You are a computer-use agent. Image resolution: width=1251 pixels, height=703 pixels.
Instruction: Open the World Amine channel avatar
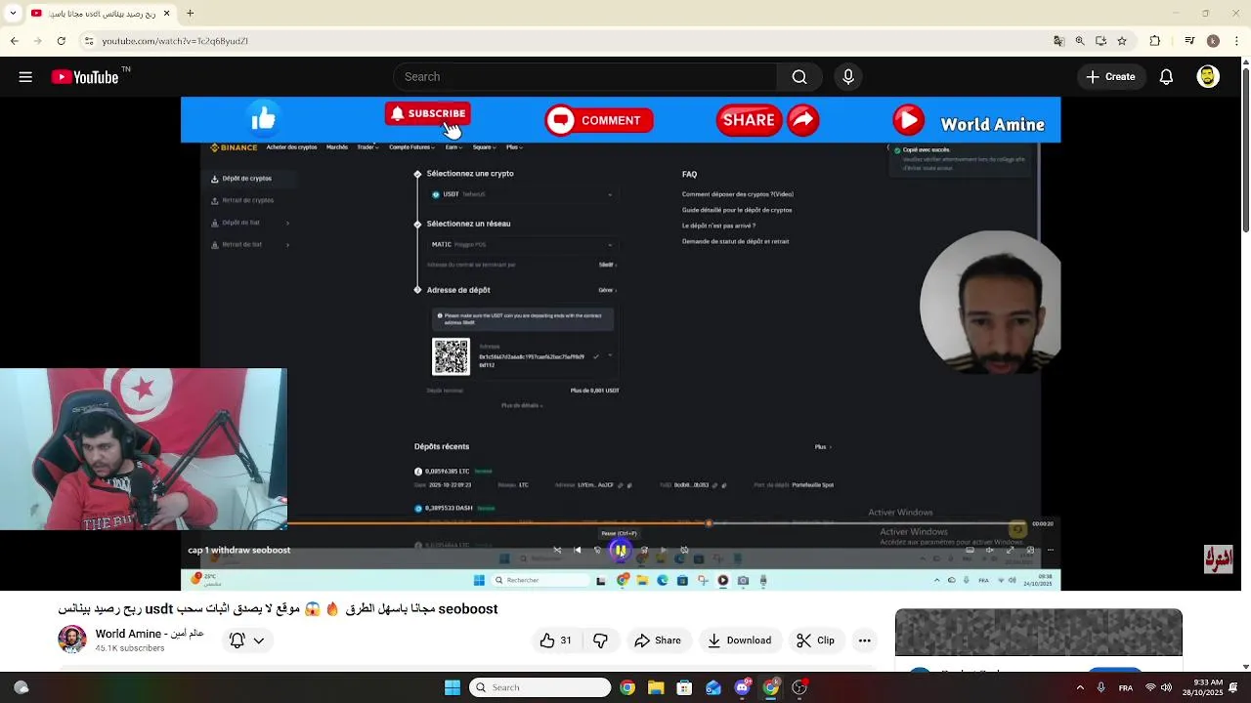pos(72,640)
